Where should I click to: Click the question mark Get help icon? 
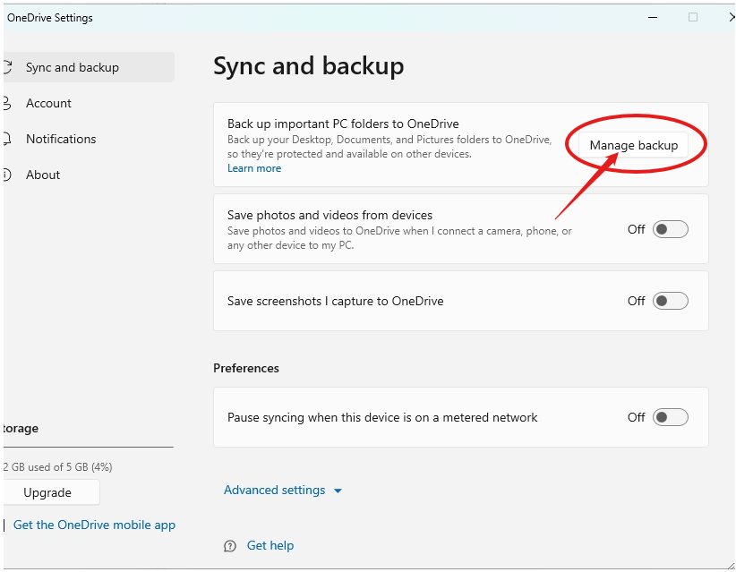tap(230, 546)
